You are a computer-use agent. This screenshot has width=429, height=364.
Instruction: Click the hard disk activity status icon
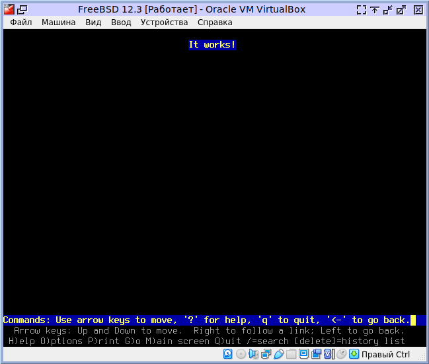click(x=228, y=354)
